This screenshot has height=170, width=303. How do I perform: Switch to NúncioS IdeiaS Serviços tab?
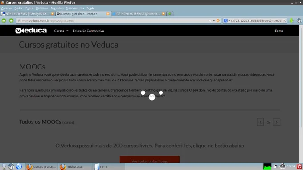28,14
